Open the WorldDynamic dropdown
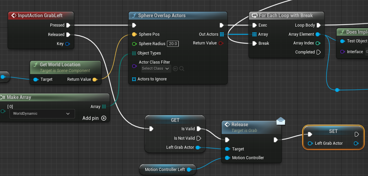Viewport: 368px width, 176px height. (x=42, y=114)
